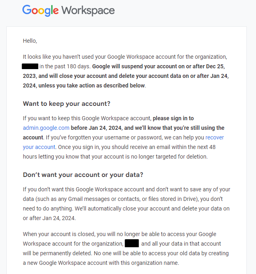Click the gray Workspace logo text

tap(88, 11)
